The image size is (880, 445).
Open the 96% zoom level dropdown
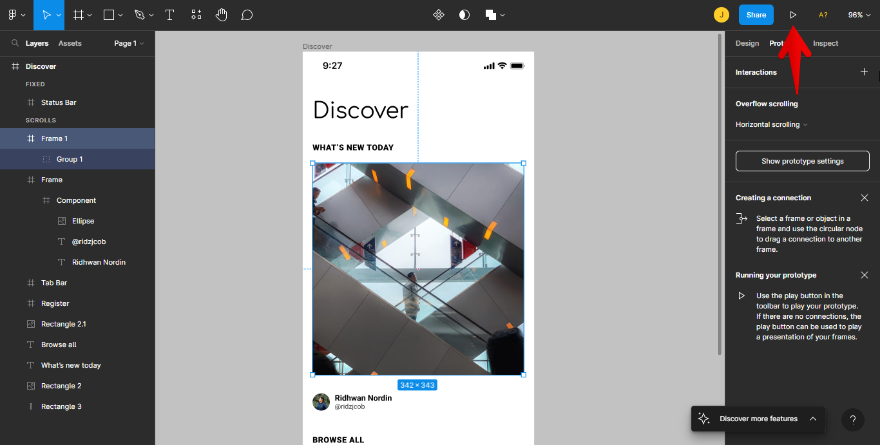click(859, 15)
